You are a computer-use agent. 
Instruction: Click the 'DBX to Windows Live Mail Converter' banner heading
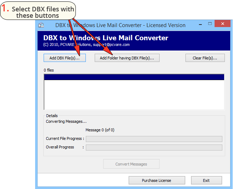[106, 38]
